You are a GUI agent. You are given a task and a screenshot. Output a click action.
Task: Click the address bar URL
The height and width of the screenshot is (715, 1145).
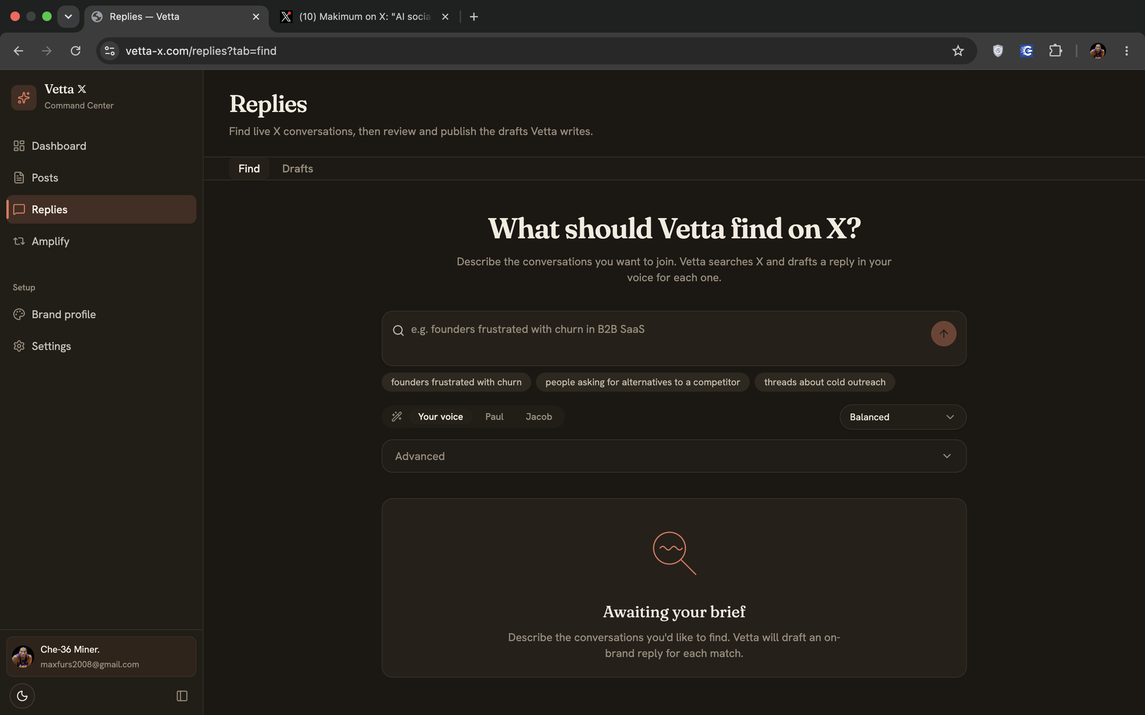(201, 50)
